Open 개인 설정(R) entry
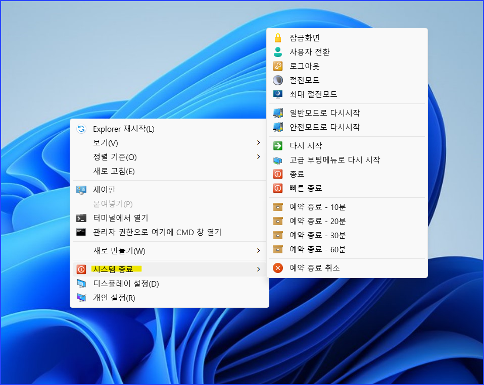This screenshot has height=385, width=484. pos(169,298)
